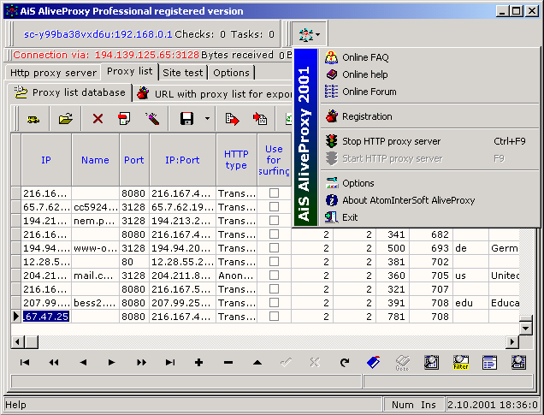Jump back several records (double left arrow)
Image resolution: width=544 pixels, height=415 pixels.
click(54, 363)
